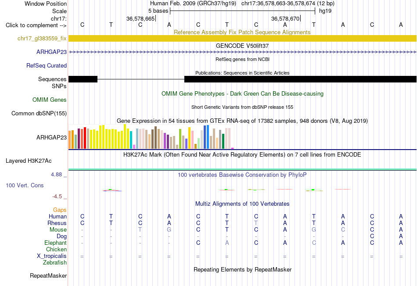Click the cyan bar in GTEx chart
Image resolution: width=417 pixels, height=286 pixels.
[x=131, y=140]
